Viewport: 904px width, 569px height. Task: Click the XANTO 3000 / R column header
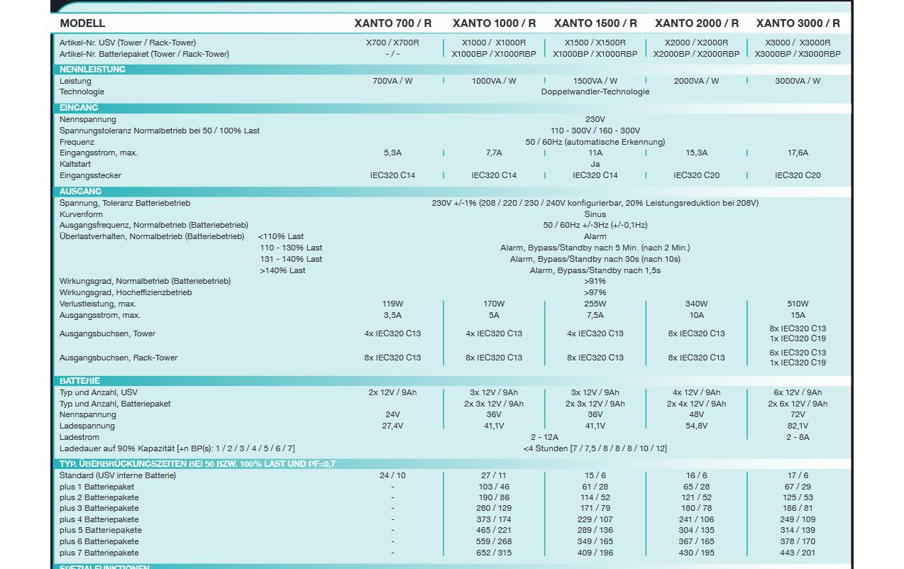tap(798, 23)
